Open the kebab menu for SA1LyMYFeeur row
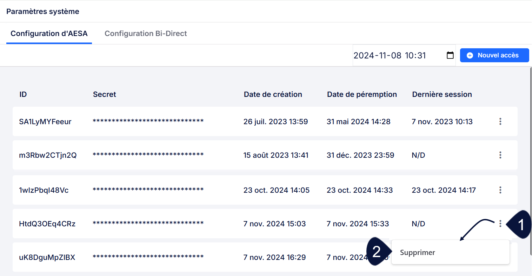 (x=500, y=121)
